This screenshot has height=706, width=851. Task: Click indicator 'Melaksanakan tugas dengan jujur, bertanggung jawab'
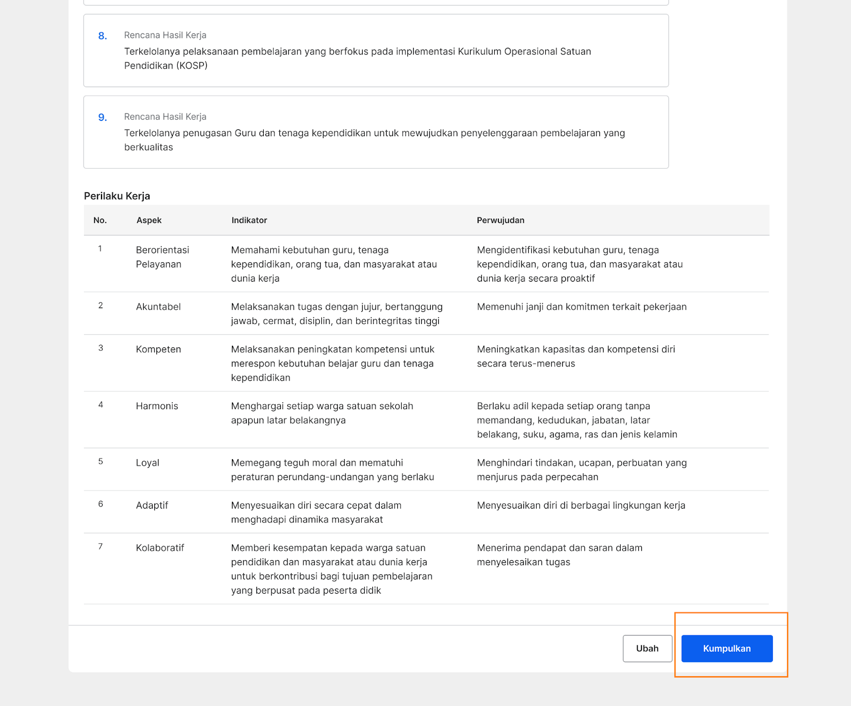click(337, 314)
